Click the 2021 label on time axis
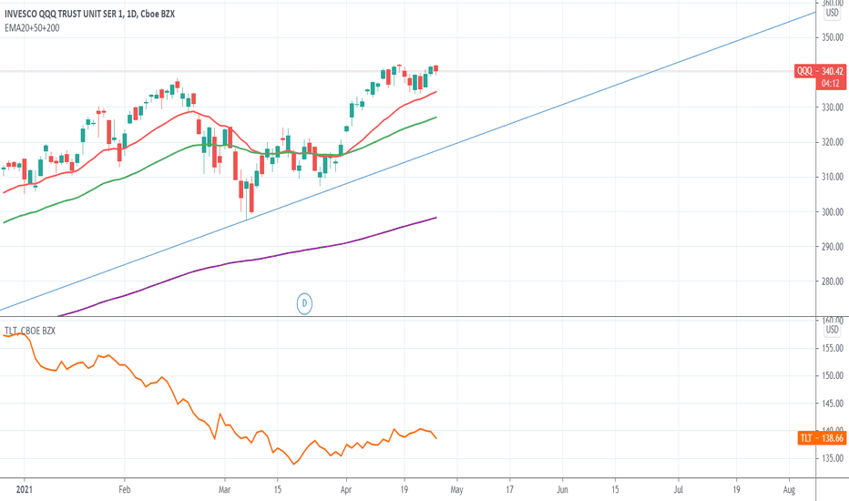849x501 pixels. point(25,490)
